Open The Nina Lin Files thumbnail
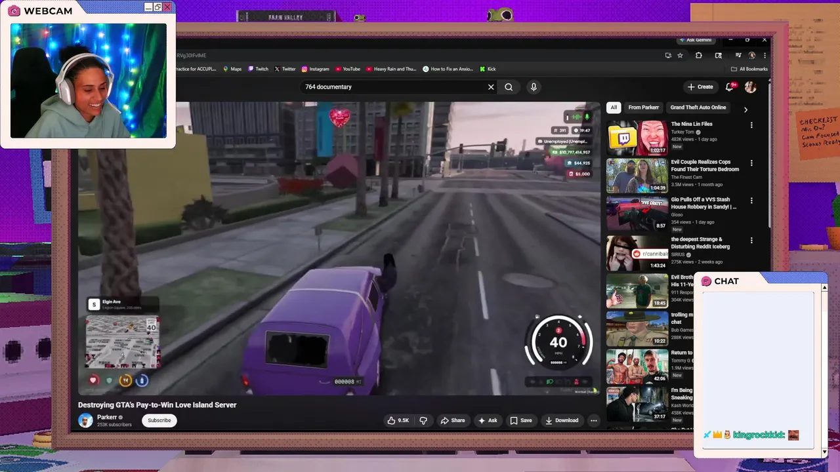Image resolution: width=840 pixels, height=472 pixels. (x=637, y=138)
